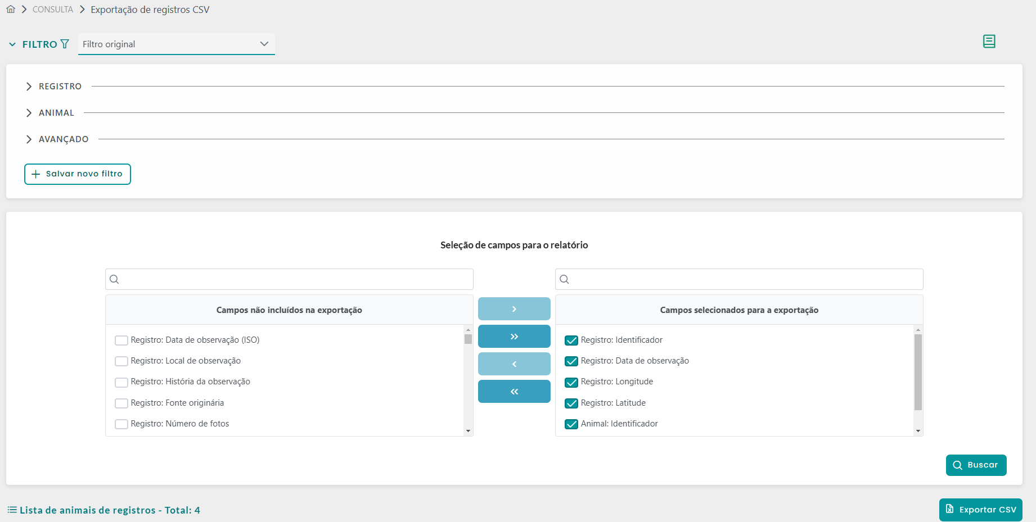Click the home icon in breadcrumb

click(x=11, y=9)
